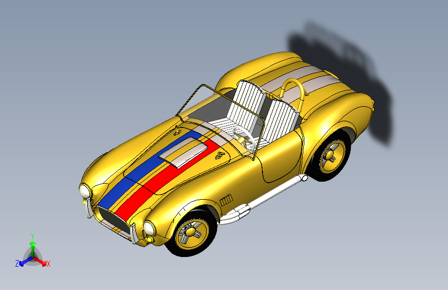Pick the front grille opening
Screen dimensions: 448x290
[114, 220]
